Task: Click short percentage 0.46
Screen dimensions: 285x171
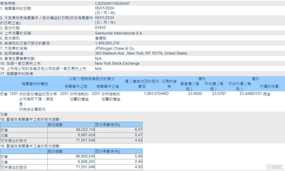Action: [139, 162]
